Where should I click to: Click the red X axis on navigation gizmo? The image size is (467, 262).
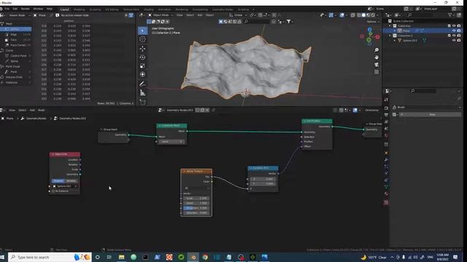point(378,37)
